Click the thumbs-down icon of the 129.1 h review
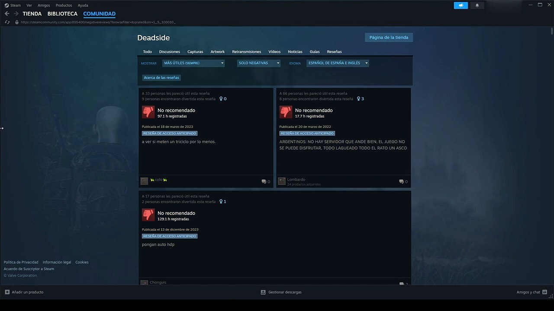The width and height of the screenshot is (554, 311). tap(148, 215)
